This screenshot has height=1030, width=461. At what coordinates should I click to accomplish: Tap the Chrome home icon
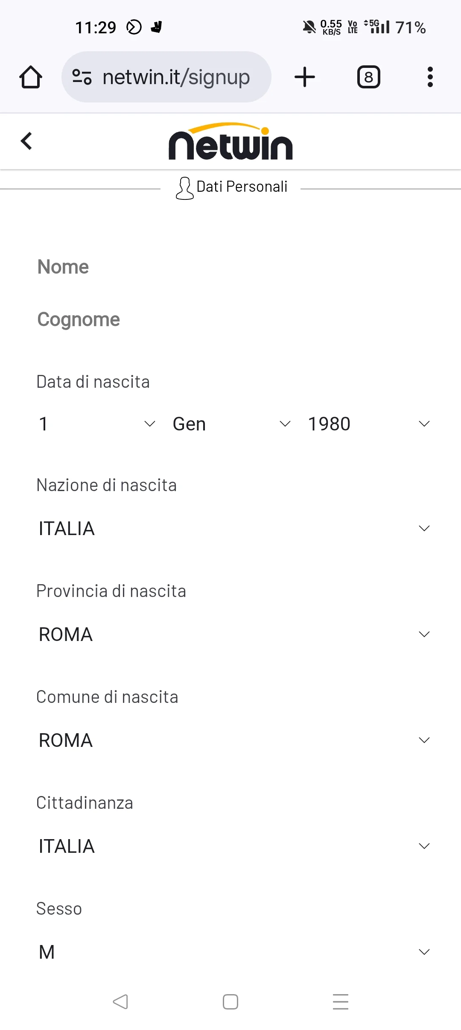pyautogui.click(x=31, y=77)
